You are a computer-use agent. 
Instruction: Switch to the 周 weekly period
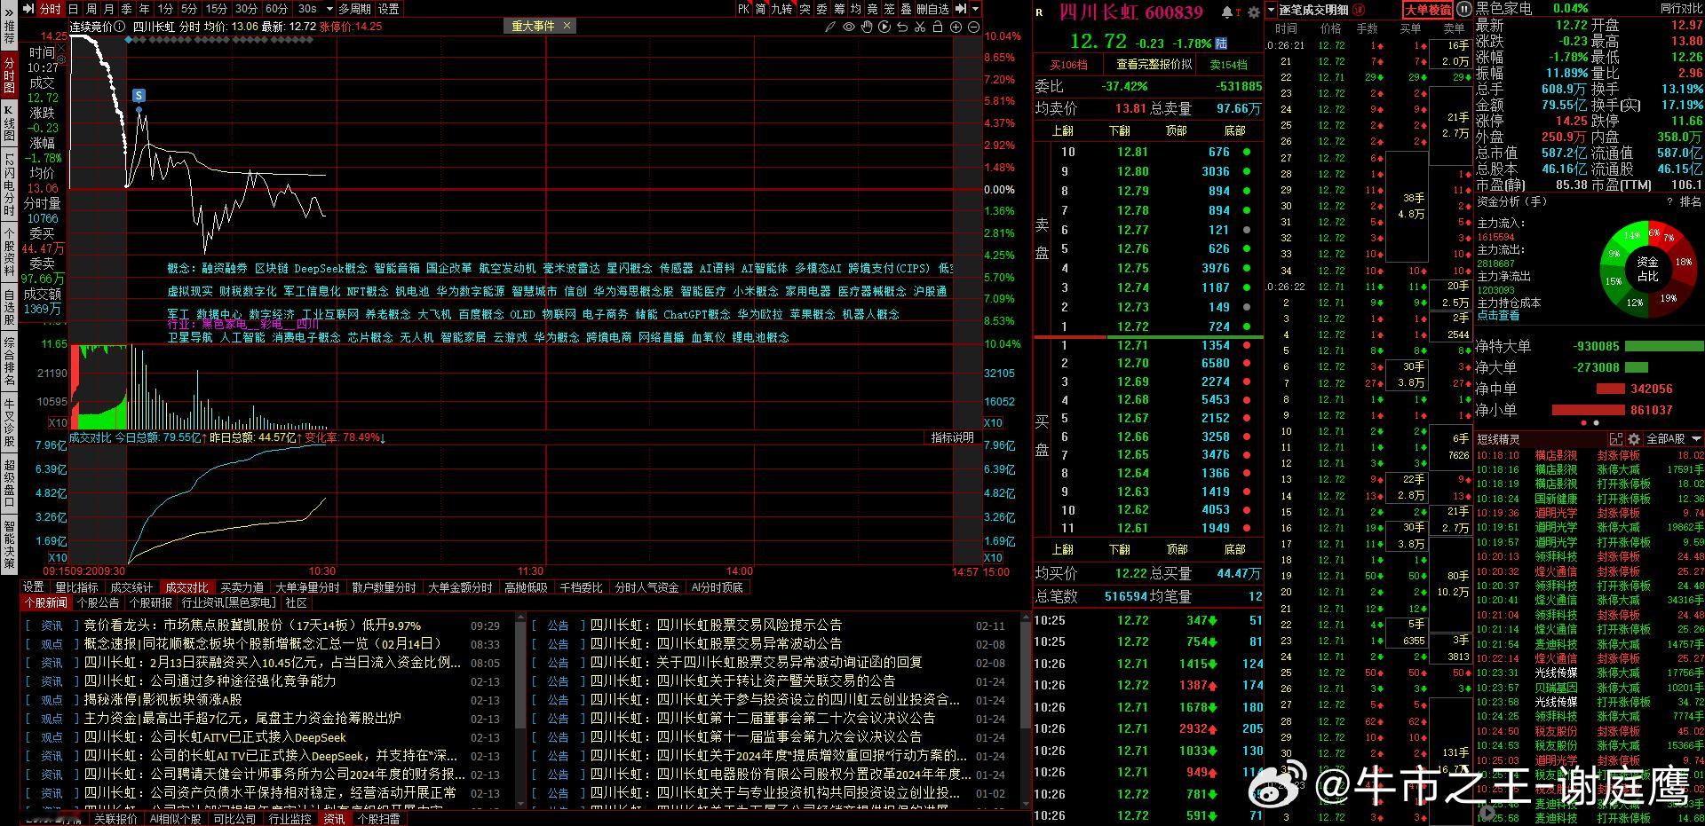click(x=91, y=9)
